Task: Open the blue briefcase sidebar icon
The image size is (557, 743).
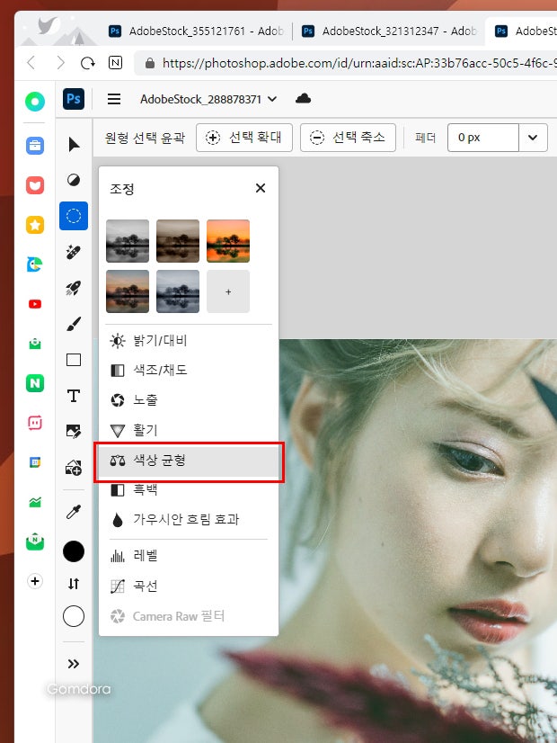Action: point(35,145)
